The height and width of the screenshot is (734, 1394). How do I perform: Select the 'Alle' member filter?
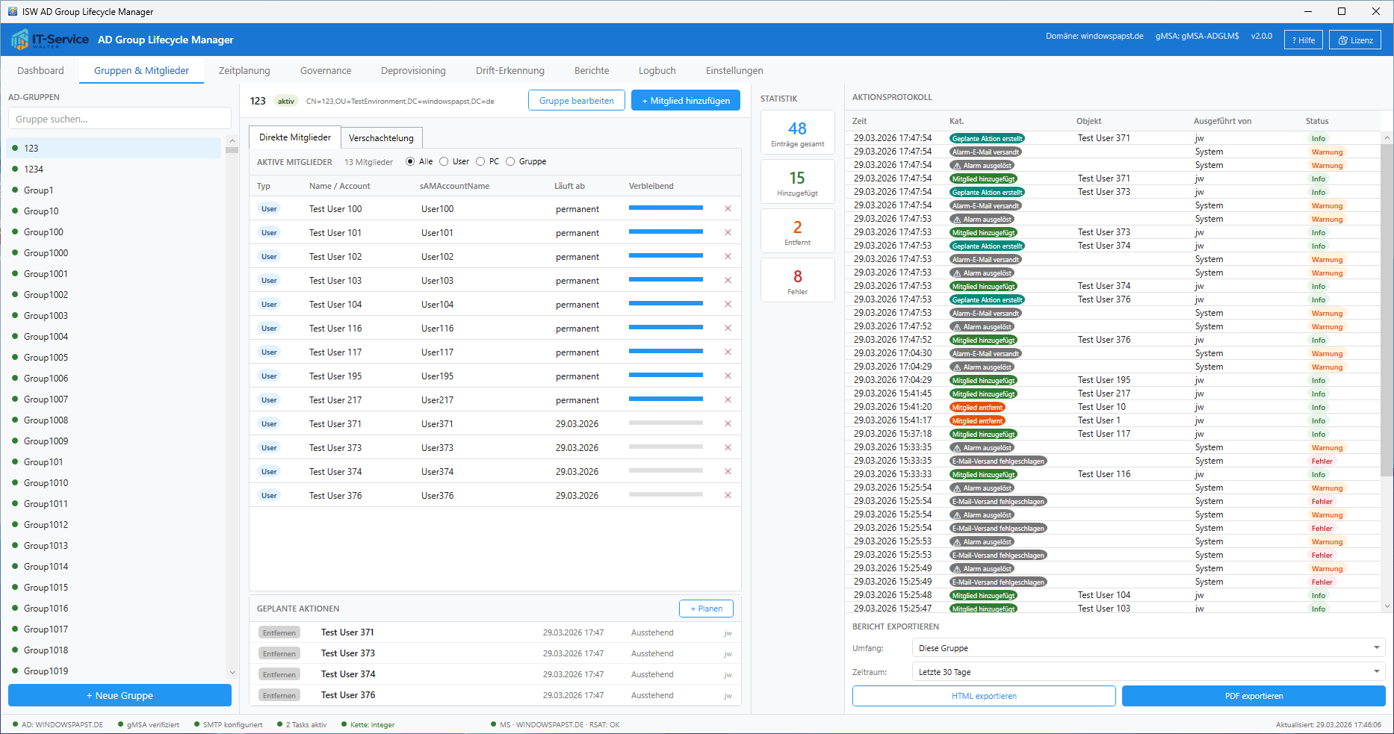coord(410,162)
